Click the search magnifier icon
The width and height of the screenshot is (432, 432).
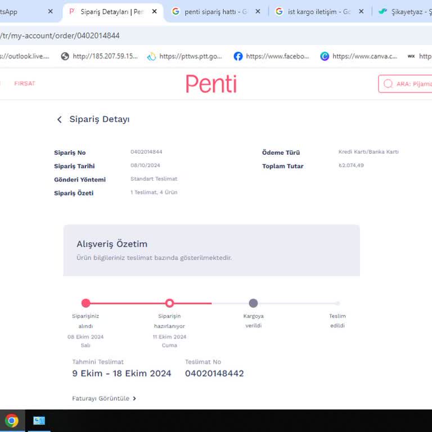(388, 84)
